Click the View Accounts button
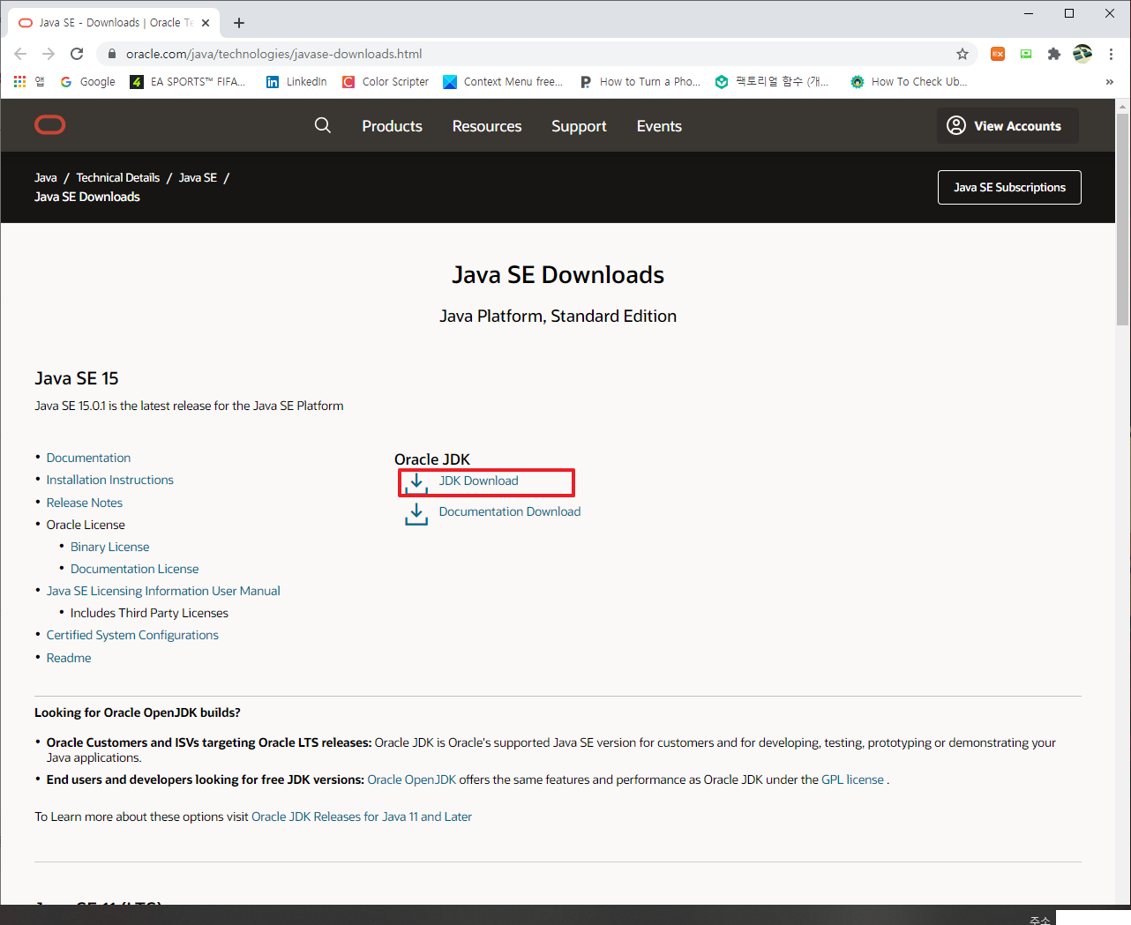The height and width of the screenshot is (925, 1131). click(x=1007, y=126)
